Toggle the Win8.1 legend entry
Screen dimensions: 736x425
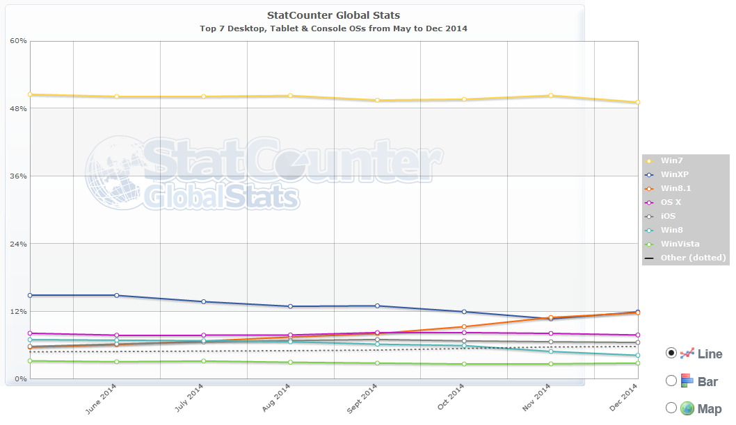pyautogui.click(x=675, y=188)
